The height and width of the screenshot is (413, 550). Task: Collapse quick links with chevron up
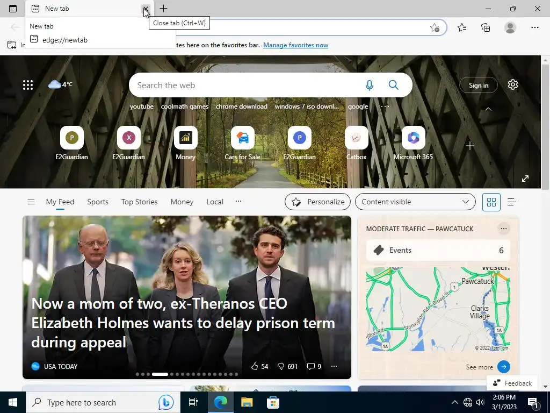click(x=488, y=109)
